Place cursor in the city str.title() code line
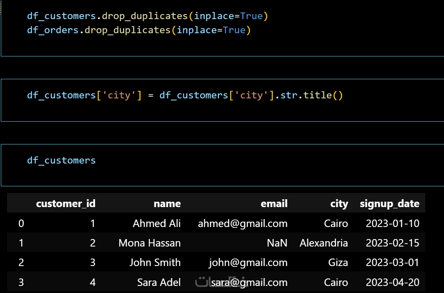 tap(185, 95)
